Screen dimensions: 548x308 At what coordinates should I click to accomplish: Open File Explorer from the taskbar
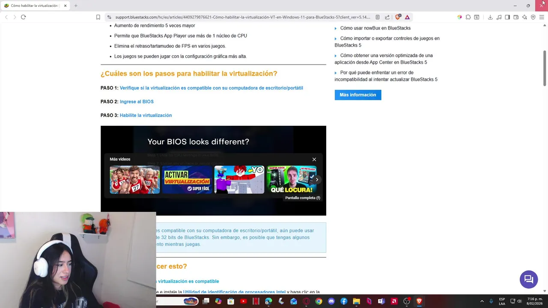(x=356, y=301)
